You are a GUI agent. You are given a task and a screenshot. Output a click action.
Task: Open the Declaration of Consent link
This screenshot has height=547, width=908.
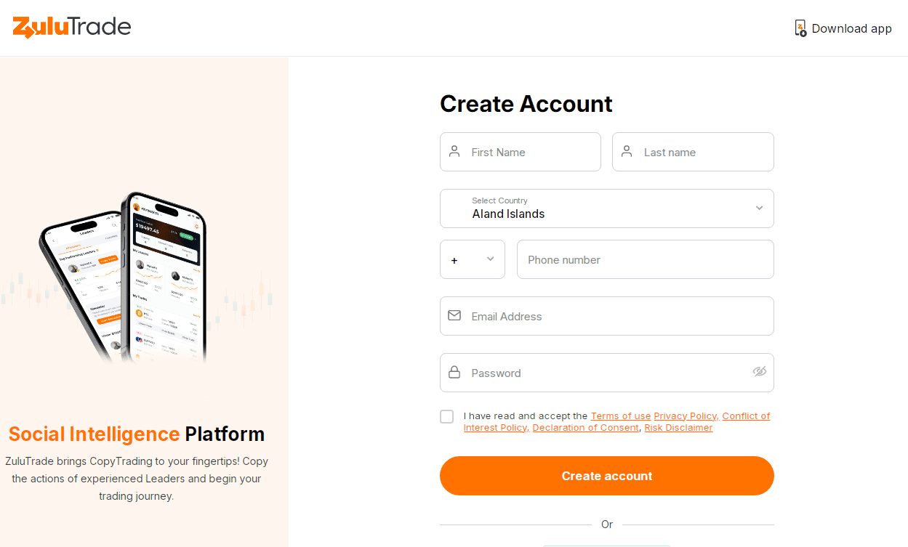(x=586, y=428)
